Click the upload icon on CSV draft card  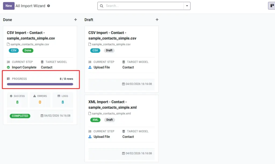pos(90,67)
